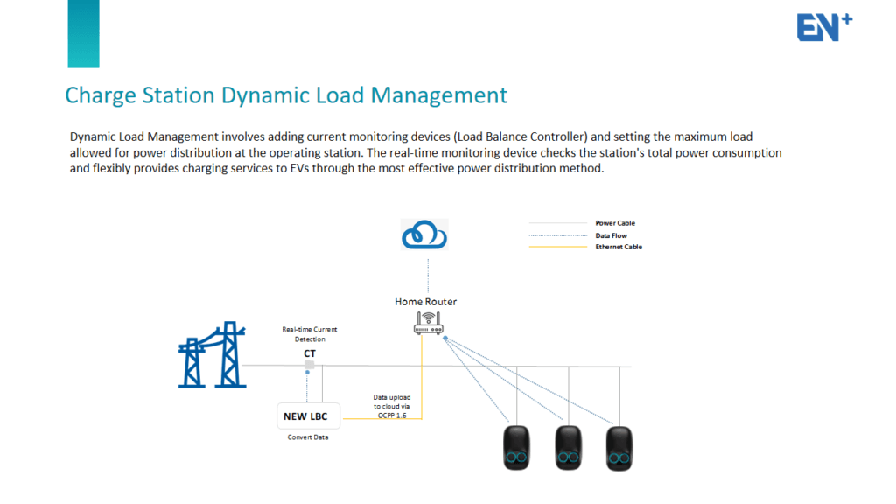Click the Charge Station Dynamic Load Management title

pyautogui.click(x=285, y=94)
